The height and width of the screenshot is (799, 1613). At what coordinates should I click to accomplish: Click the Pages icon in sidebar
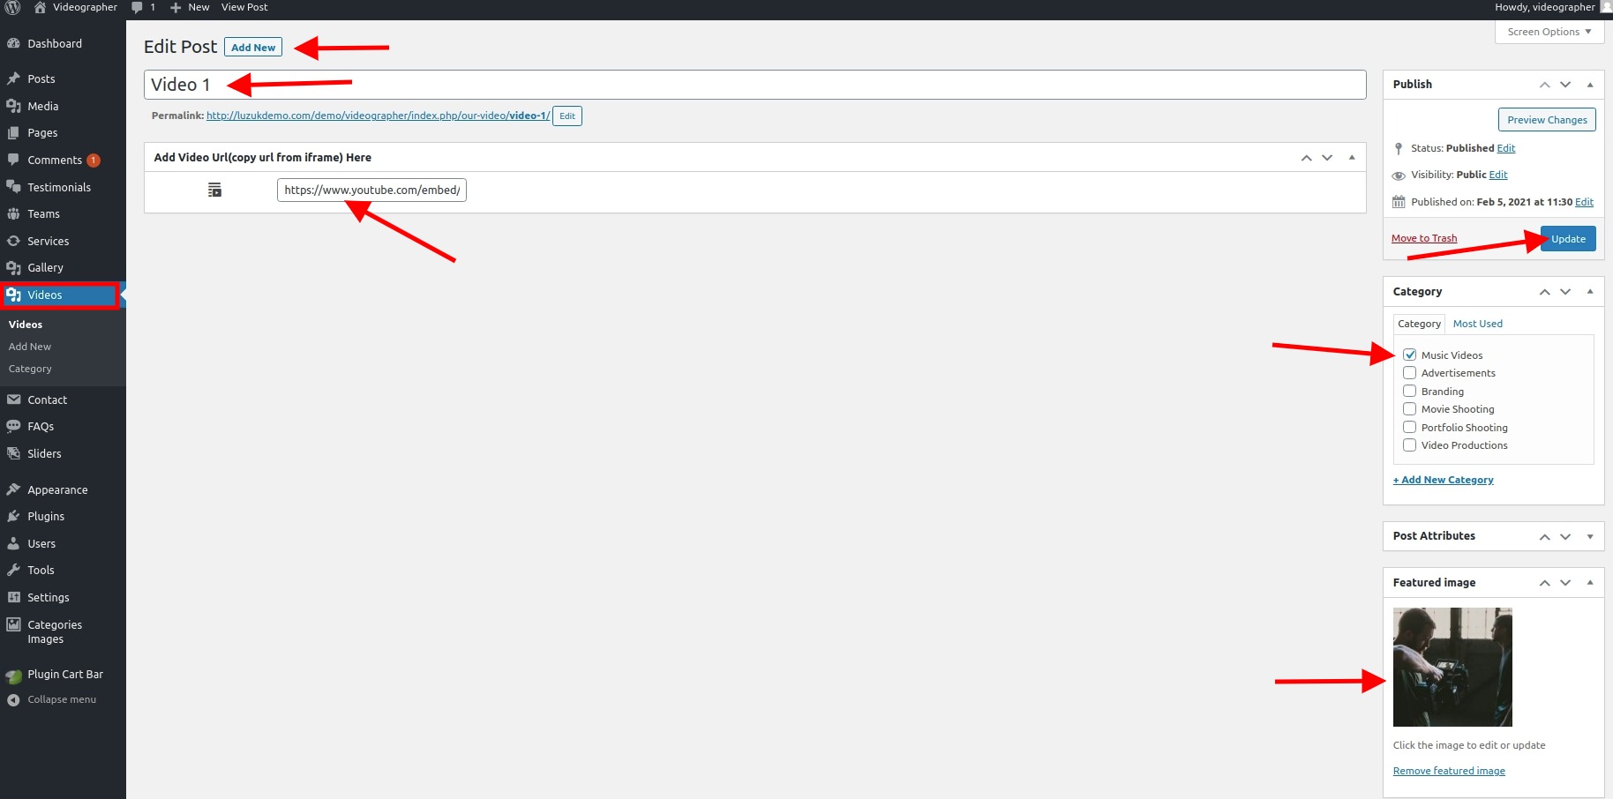coord(13,132)
